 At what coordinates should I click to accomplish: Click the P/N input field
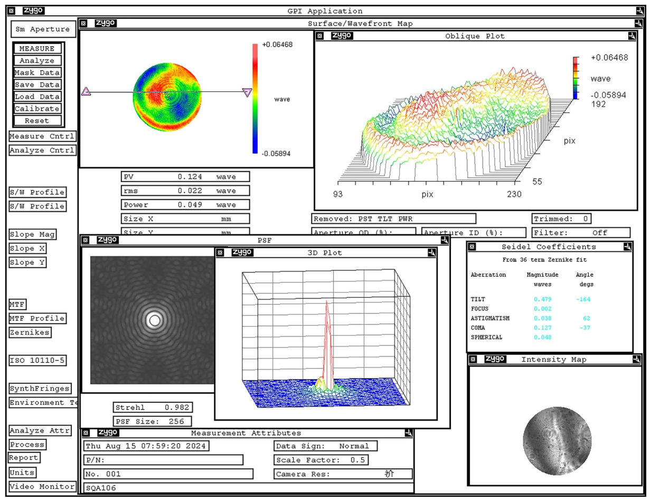coord(164,460)
